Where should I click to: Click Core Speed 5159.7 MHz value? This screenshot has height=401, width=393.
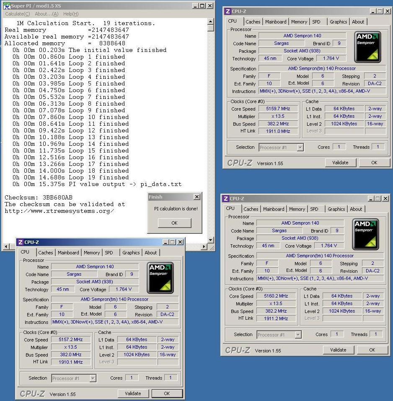278,109
